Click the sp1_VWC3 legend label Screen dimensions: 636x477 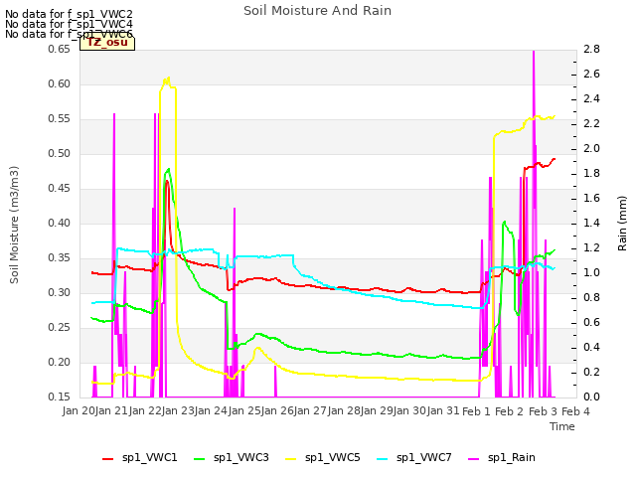pos(241,457)
